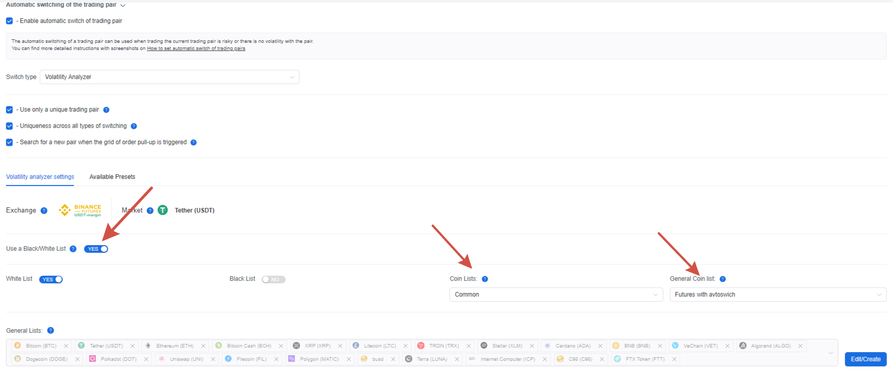Remove busd tag from list
Viewport: 893px width, 374px height.
393,359
